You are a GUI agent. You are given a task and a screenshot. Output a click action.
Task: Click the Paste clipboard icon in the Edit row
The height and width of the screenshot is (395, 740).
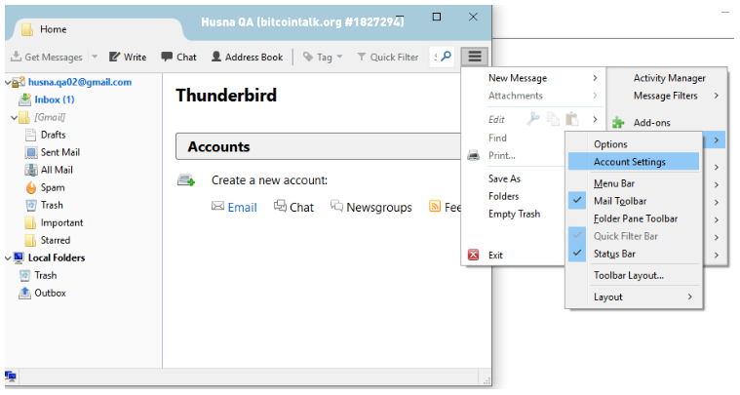tap(572, 119)
